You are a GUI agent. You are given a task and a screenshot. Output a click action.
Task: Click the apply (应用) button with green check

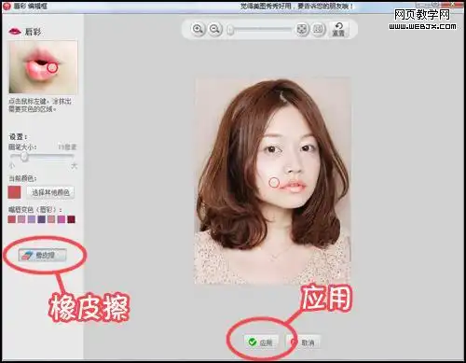[x=261, y=342]
